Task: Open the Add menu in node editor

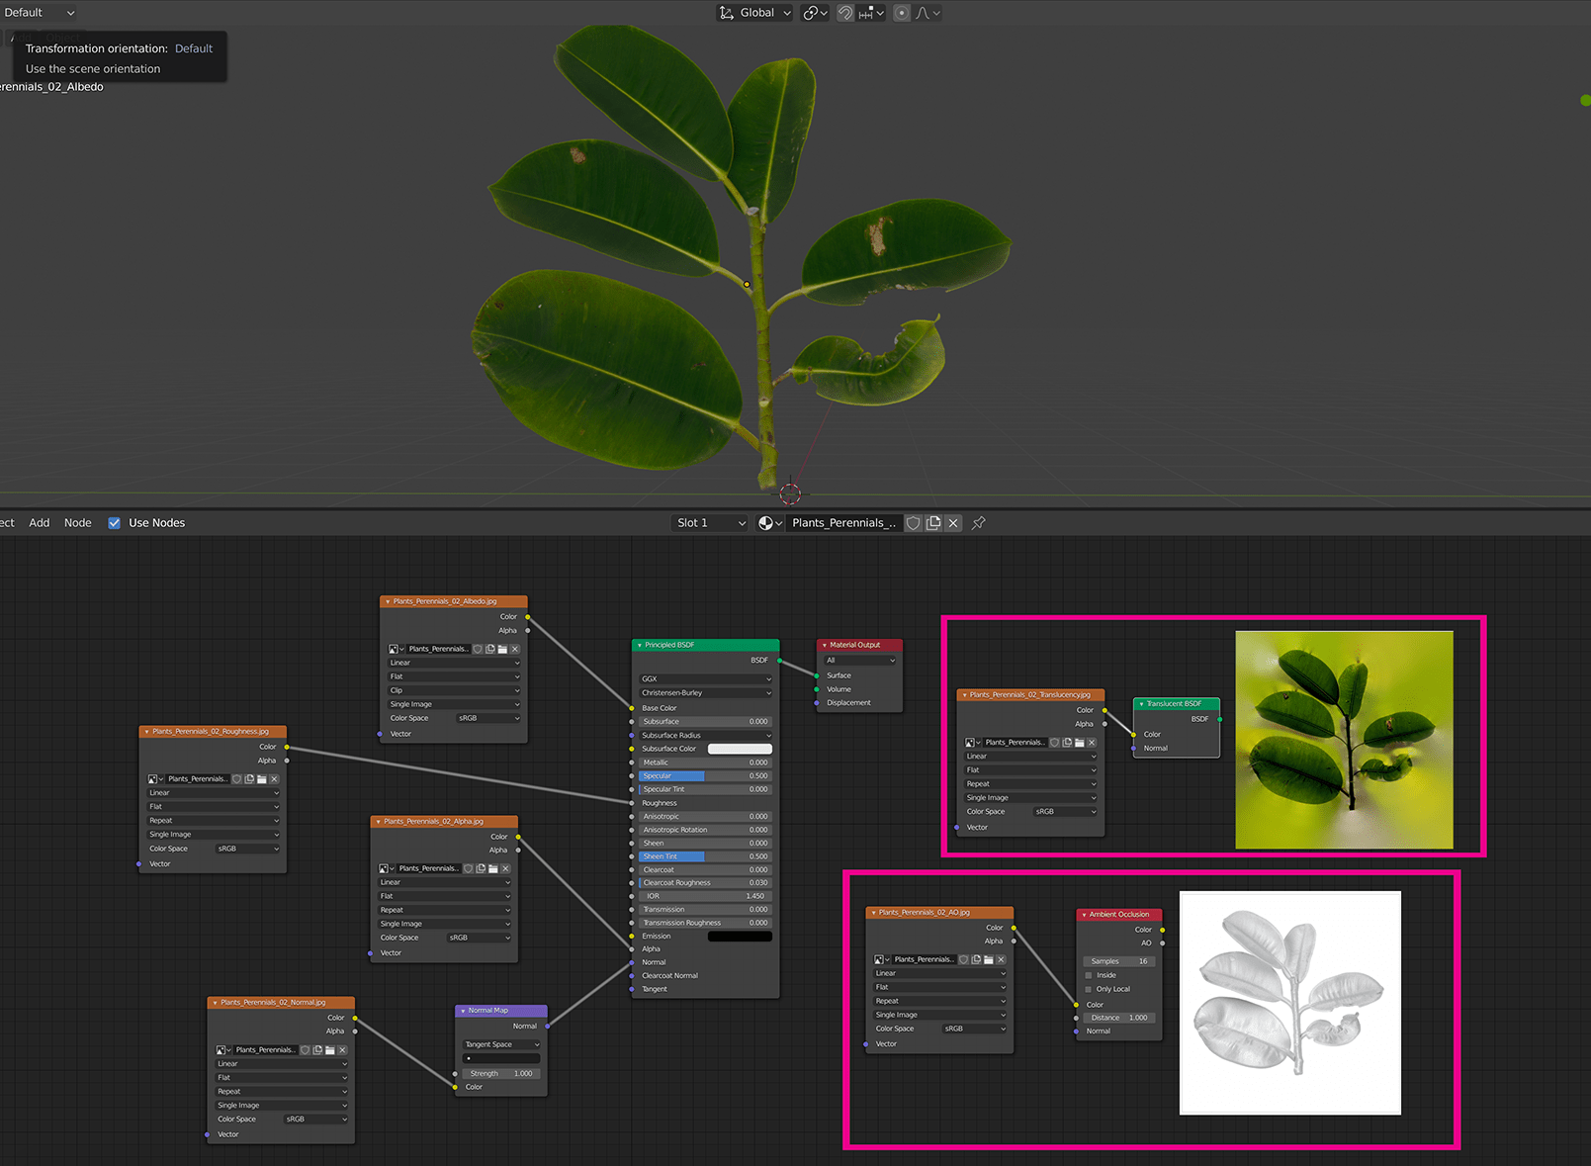Action: (x=40, y=523)
